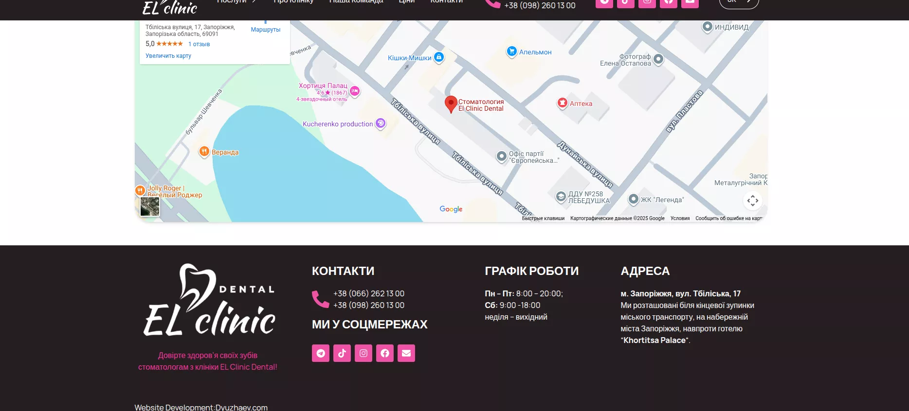Open Instagram link in footer social icons
909x411 pixels.
(x=364, y=353)
